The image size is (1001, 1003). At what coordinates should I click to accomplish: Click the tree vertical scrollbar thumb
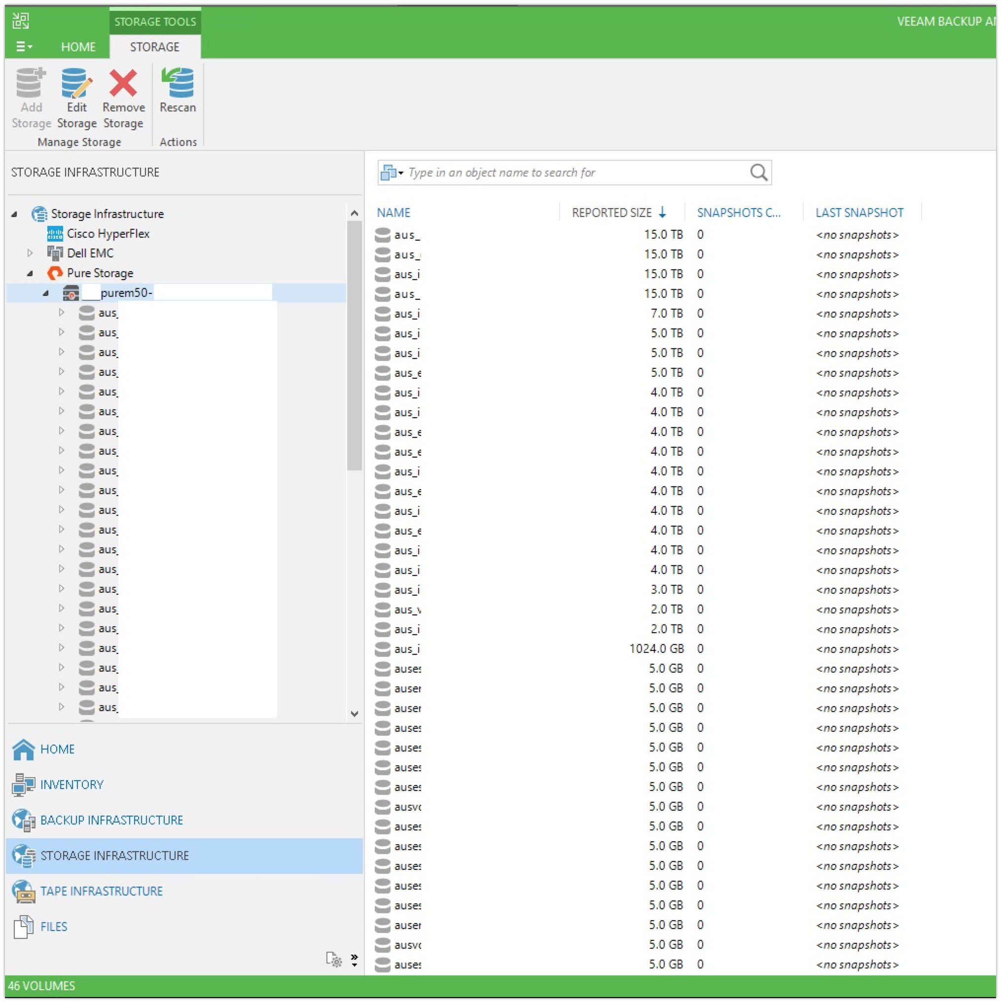pos(354,346)
